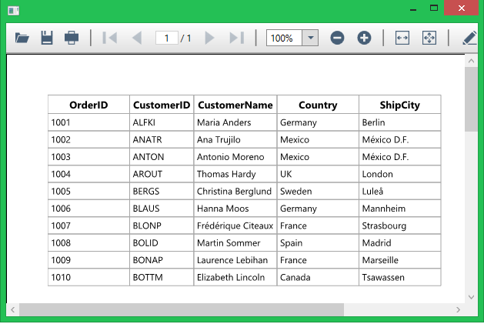Click the Mannheim ship city cell

pyautogui.click(x=399, y=209)
